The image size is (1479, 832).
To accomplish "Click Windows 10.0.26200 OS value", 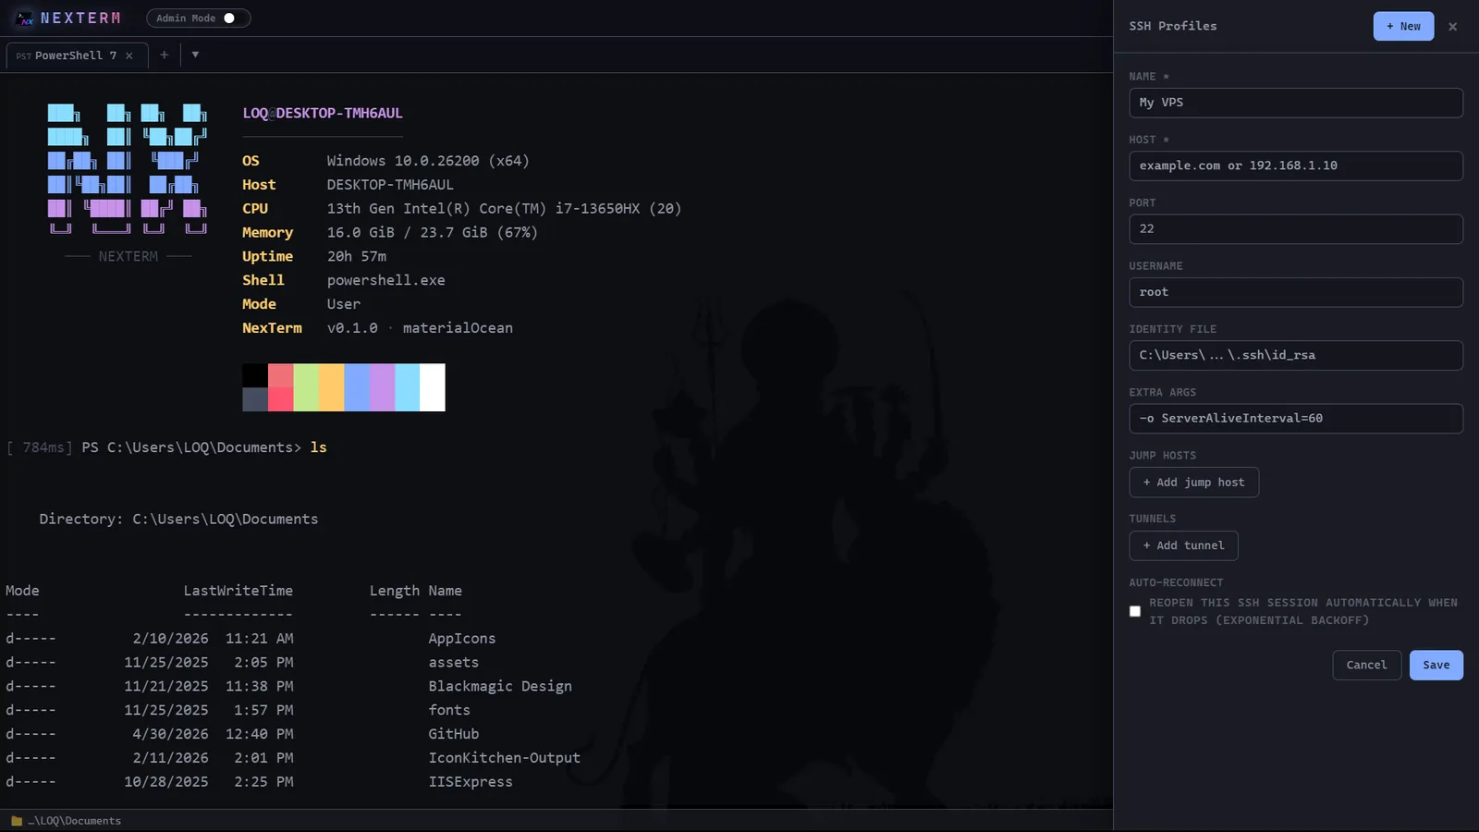I will pos(428,161).
